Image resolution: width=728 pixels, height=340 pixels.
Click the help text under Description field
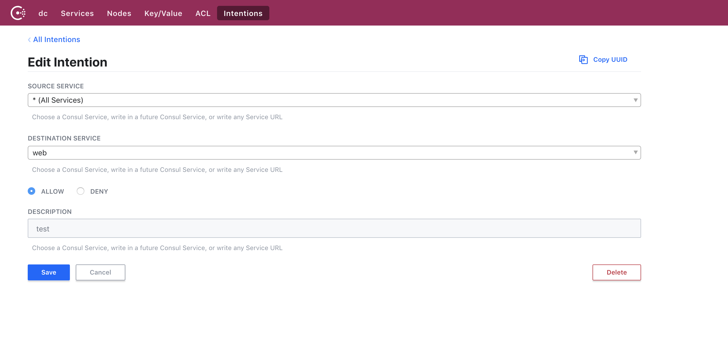pos(157,248)
